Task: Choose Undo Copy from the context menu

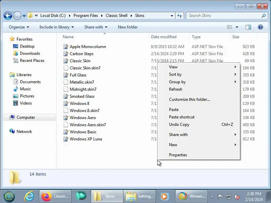Action: point(199,125)
